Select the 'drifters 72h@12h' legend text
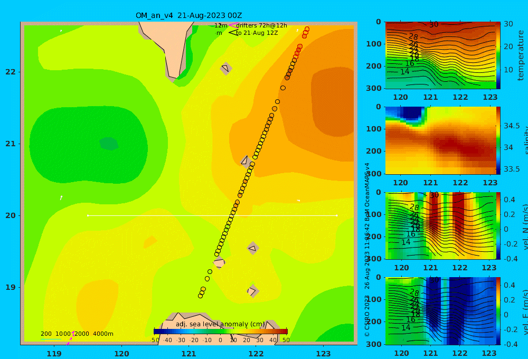This screenshot has height=359, width=528. point(261,25)
